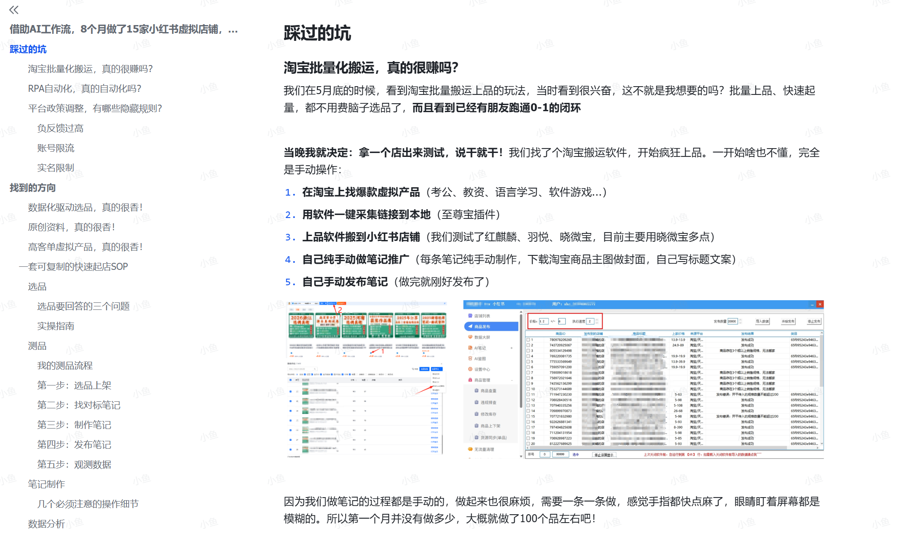
Task: Open the 店铺列表 panel in the software sidebar
Action: click(482, 316)
